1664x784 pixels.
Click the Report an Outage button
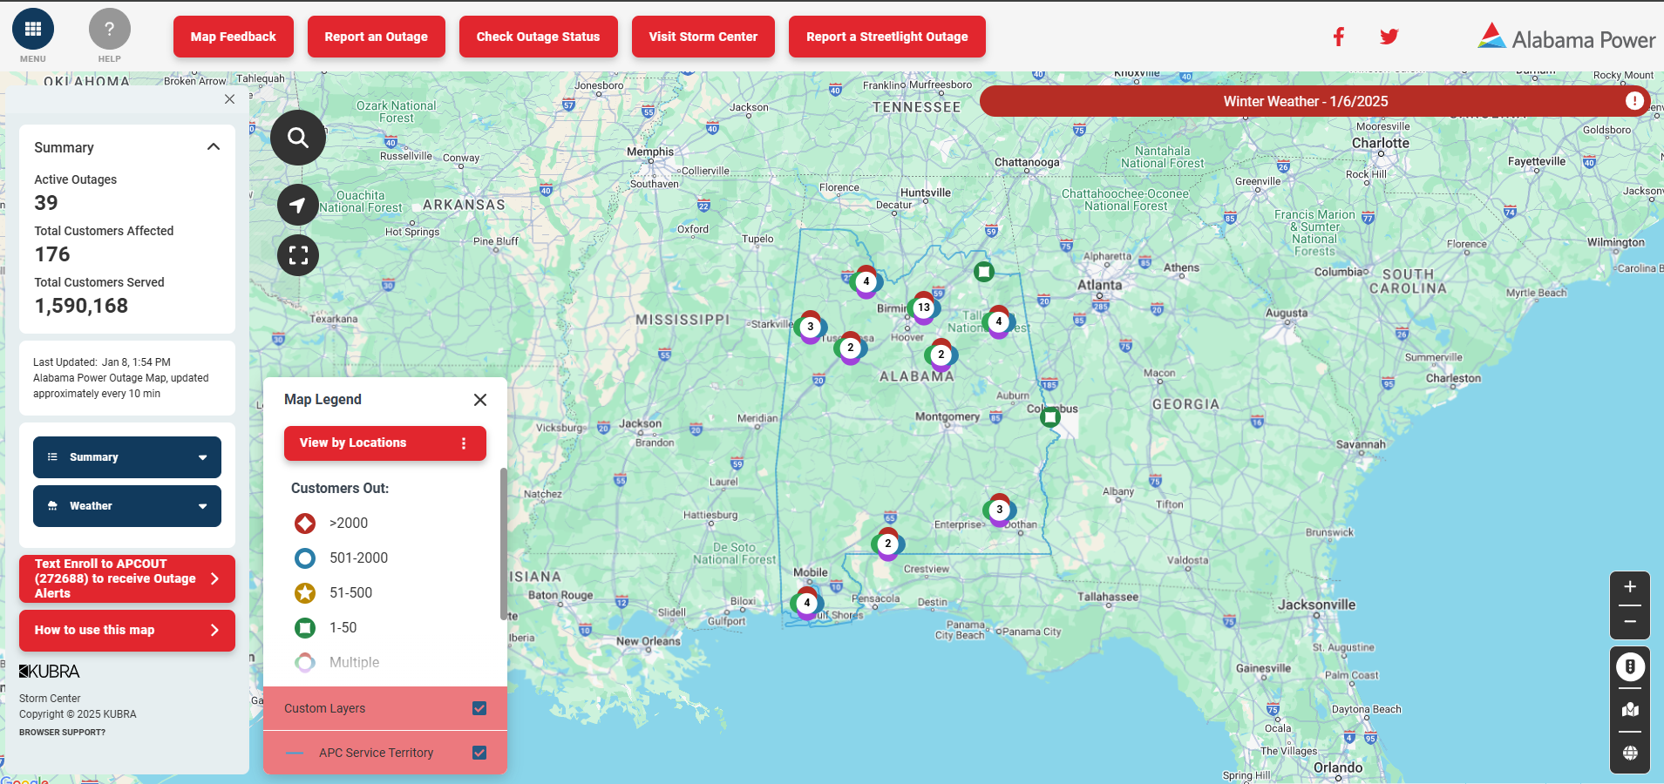tap(377, 37)
